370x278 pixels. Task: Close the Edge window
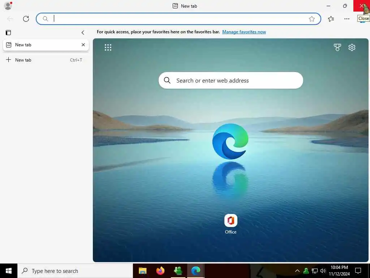tap(361, 6)
